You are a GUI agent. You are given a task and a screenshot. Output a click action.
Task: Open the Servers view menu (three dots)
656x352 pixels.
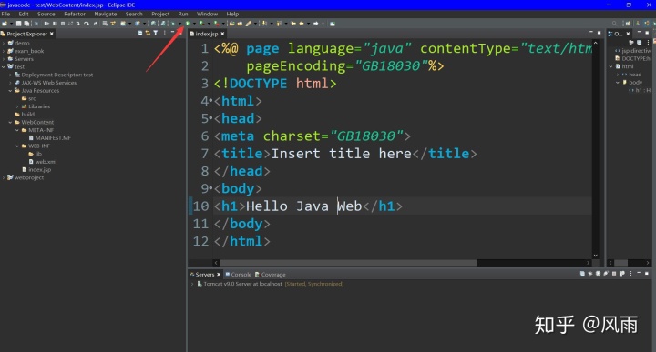pyautogui.click(x=630, y=274)
